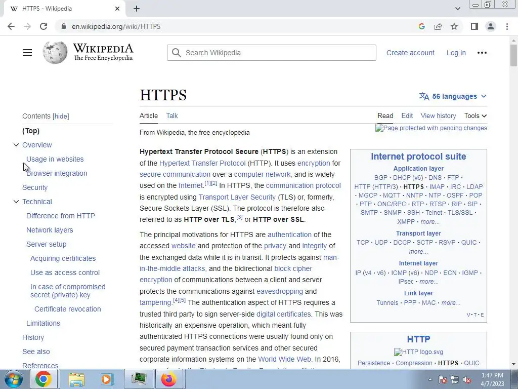Open Internet protocol suite title link
The image size is (518, 389).
[x=418, y=157]
